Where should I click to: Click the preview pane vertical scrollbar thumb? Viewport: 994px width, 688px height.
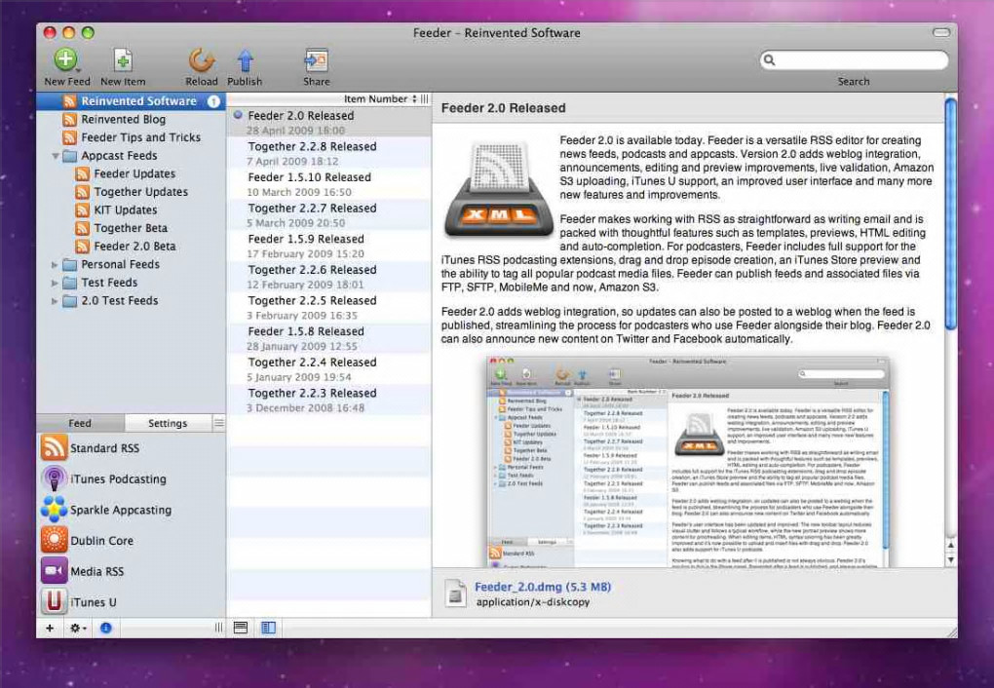click(950, 212)
